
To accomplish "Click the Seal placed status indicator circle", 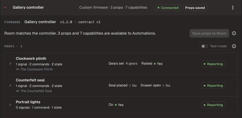I will click(130, 85).
